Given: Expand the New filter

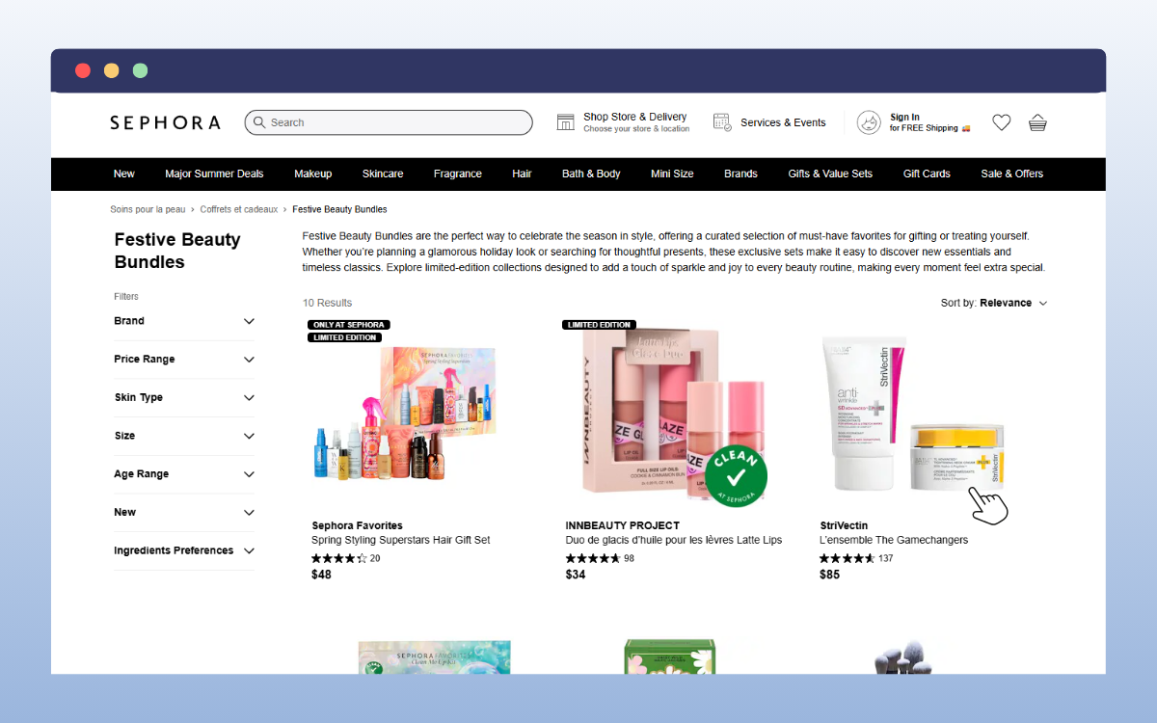Looking at the screenshot, I should [184, 513].
